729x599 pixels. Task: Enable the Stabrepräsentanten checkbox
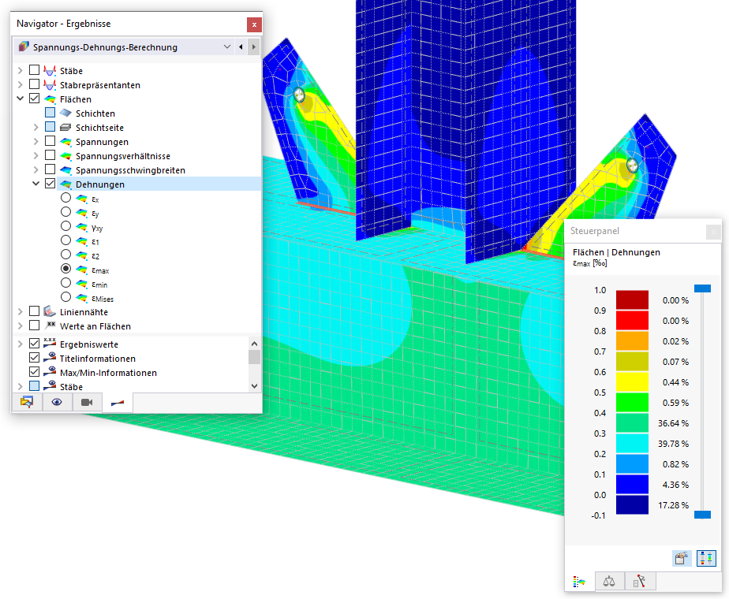(x=35, y=84)
